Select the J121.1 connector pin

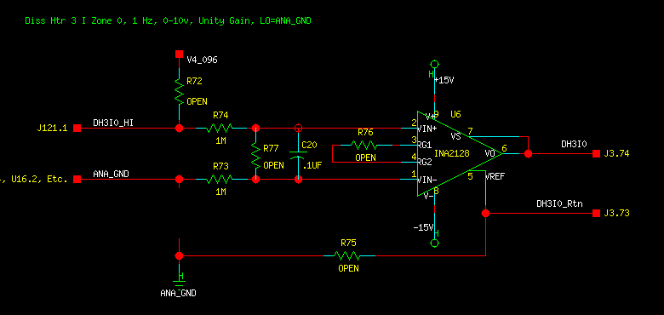[77, 128]
